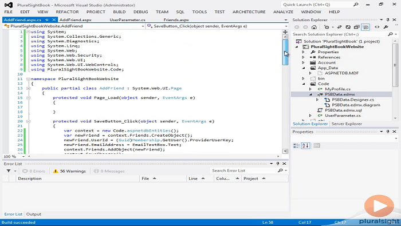
Task: Open the ARCHITECTURE menu
Action: [x=249, y=12]
